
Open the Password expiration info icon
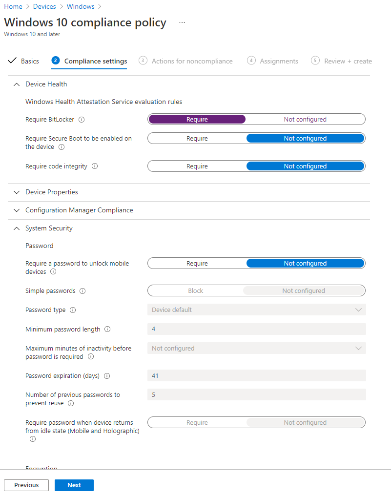(107, 375)
